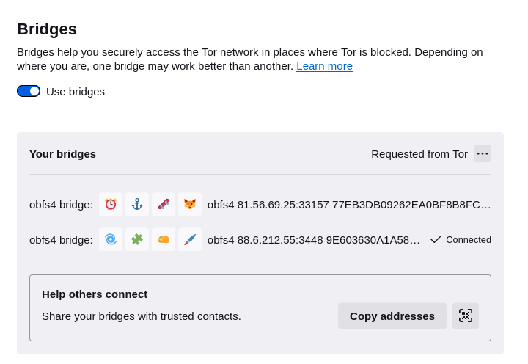Viewport: 528px width, 364px height.
Task: Click the Use bridges label text
Action: (76, 92)
